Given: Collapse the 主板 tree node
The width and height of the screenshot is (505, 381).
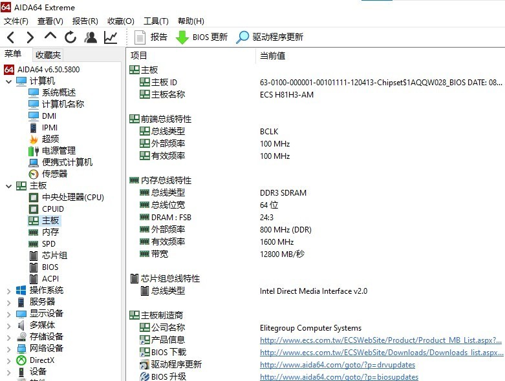Looking at the screenshot, I should point(8,186).
